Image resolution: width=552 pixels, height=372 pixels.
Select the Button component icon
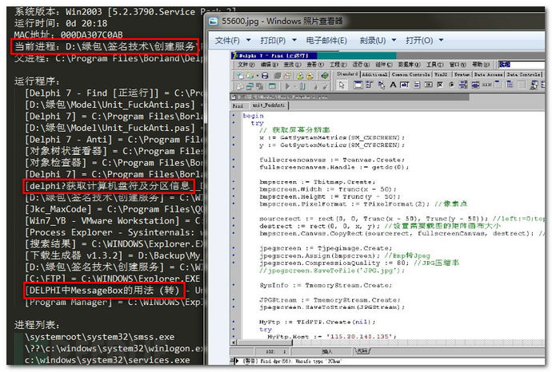coord(428,85)
